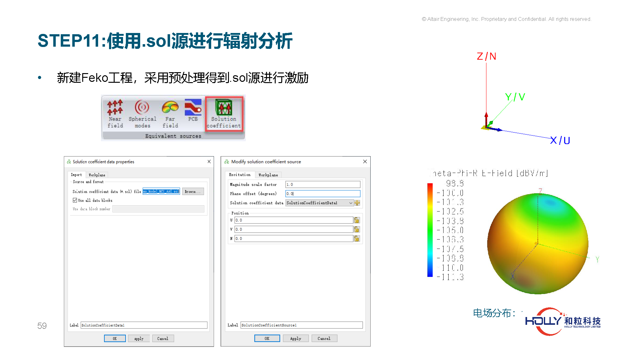623x350 pixels.
Task: Click the icon next to V position field
Action: pyautogui.click(x=357, y=230)
